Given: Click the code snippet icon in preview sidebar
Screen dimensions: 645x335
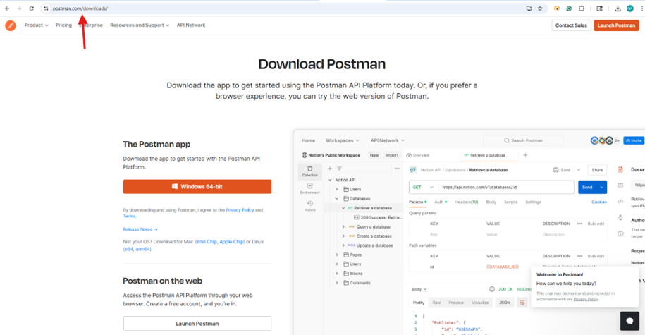Looking at the screenshot, I should (x=620, y=202).
